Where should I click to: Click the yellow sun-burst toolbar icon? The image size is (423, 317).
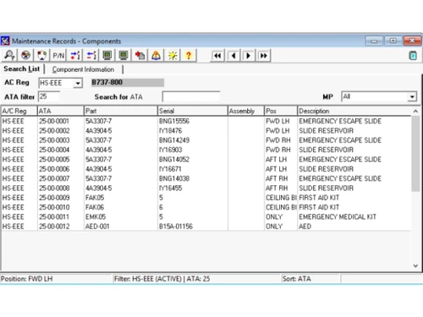coord(173,55)
